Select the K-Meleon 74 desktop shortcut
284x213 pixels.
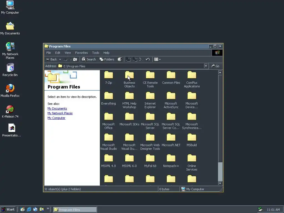(x=10, y=111)
